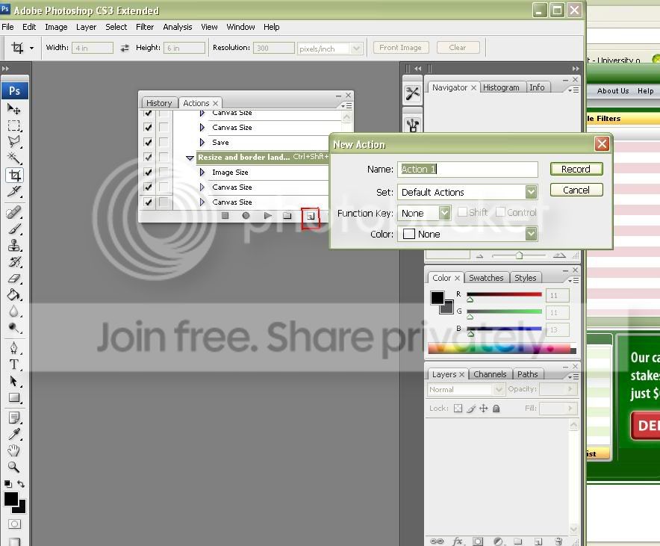Switch to the History tab

[x=158, y=103]
